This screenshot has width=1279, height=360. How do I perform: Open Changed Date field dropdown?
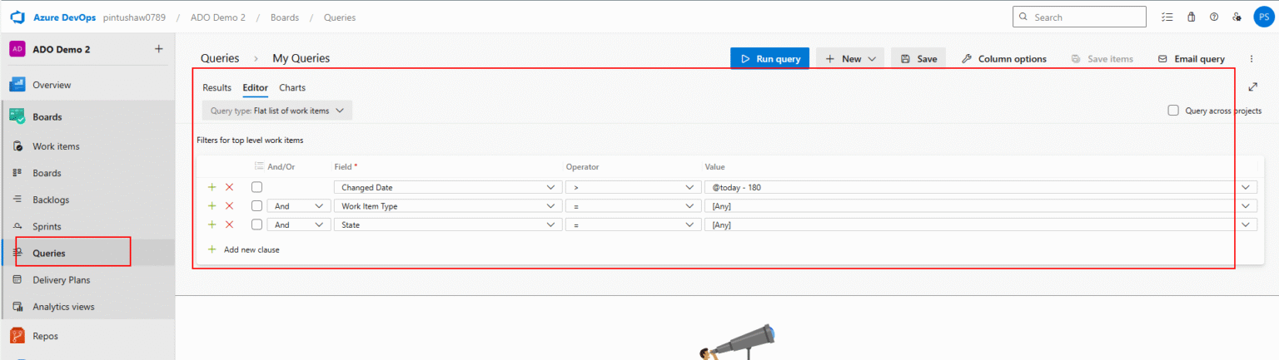coord(448,187)
